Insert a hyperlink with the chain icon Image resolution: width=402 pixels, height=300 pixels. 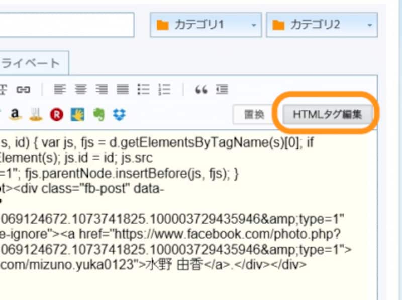(24, 89)
